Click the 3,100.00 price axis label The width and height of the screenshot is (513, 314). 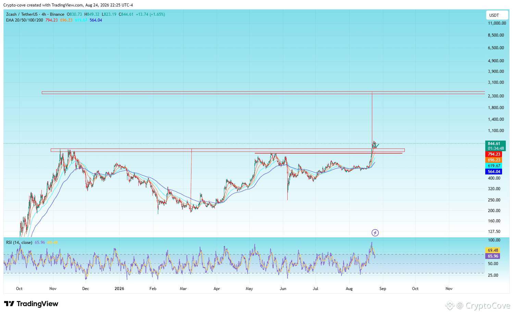point(496,82)
